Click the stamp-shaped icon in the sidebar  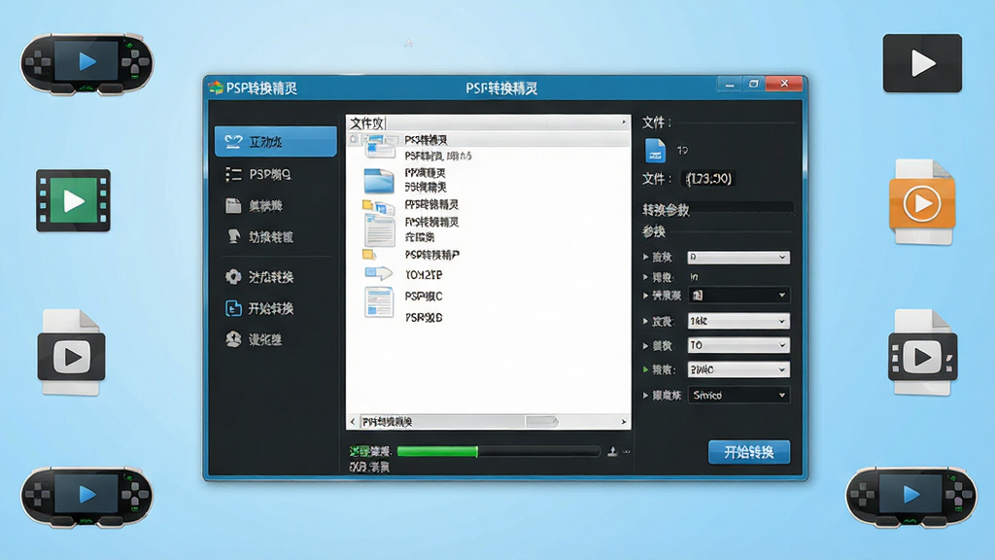[x=233, y=237]
